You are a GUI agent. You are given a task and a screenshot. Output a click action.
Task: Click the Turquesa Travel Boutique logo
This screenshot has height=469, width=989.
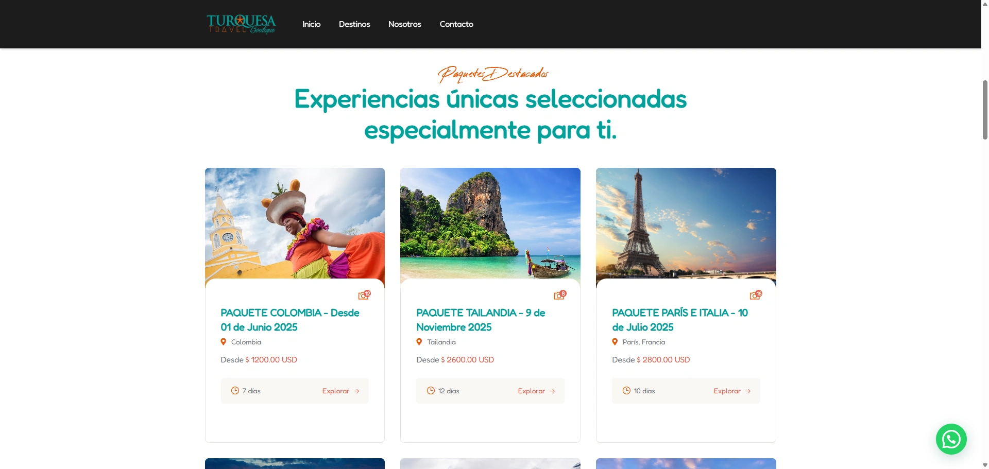pyautogui.click(x=241, y=24)
